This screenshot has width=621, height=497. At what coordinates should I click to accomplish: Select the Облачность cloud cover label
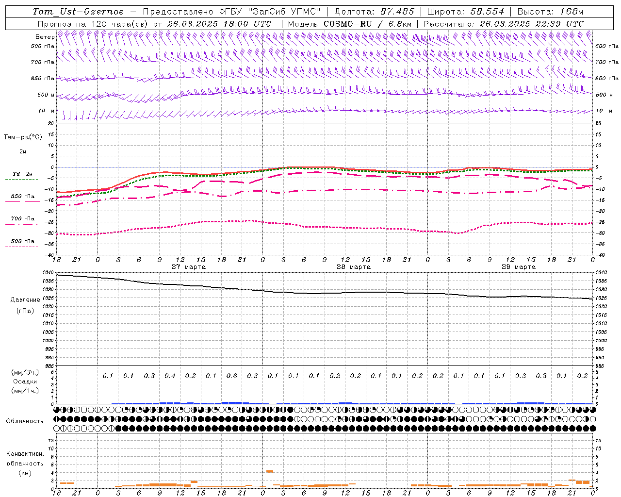coord(25,421)
